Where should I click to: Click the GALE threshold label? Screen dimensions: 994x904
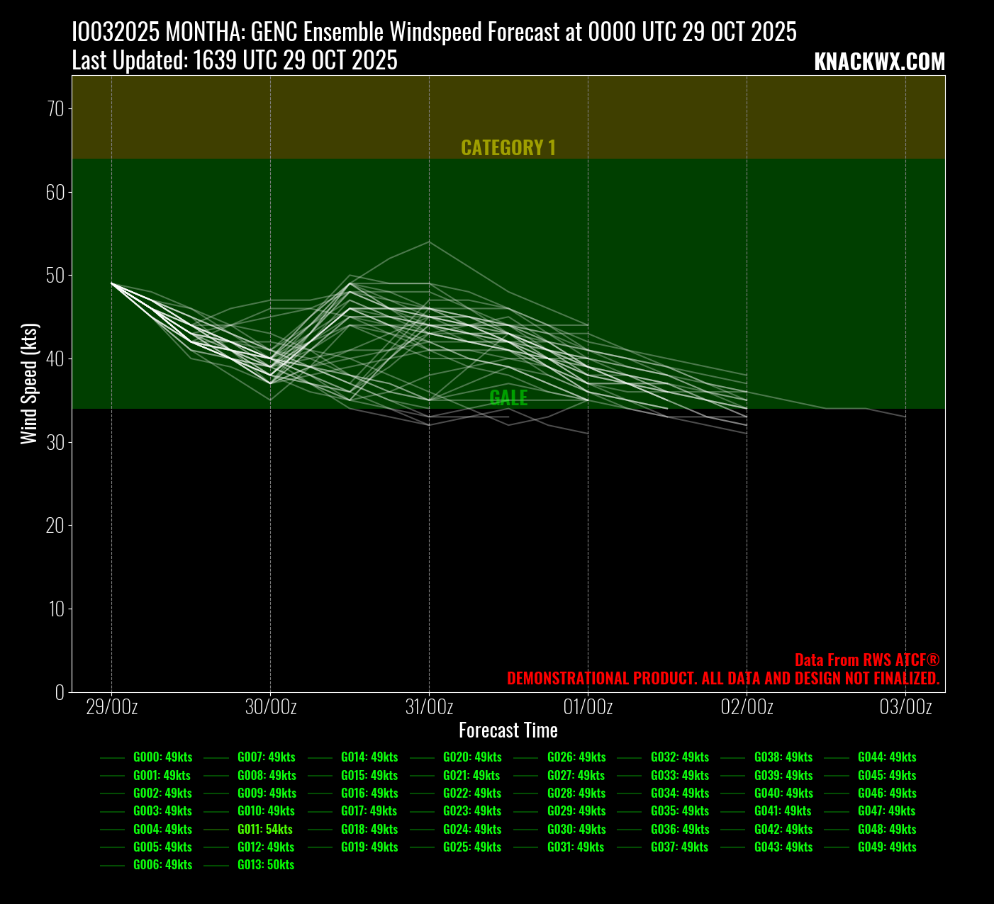tap(508, 397)
